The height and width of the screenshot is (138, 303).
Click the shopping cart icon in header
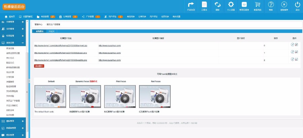(258, 5)
